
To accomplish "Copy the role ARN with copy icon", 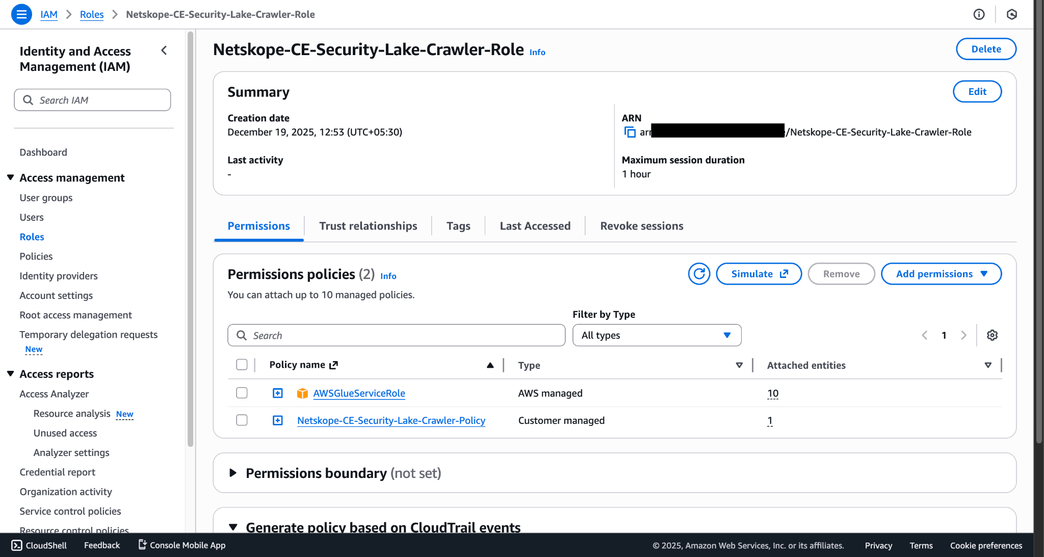I will coord(630,132).
